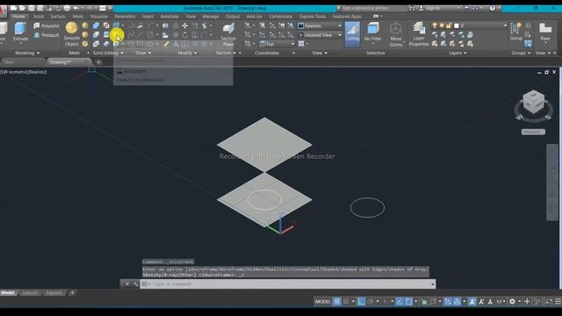Click the new drawing tab plus button

coord(98,62)
